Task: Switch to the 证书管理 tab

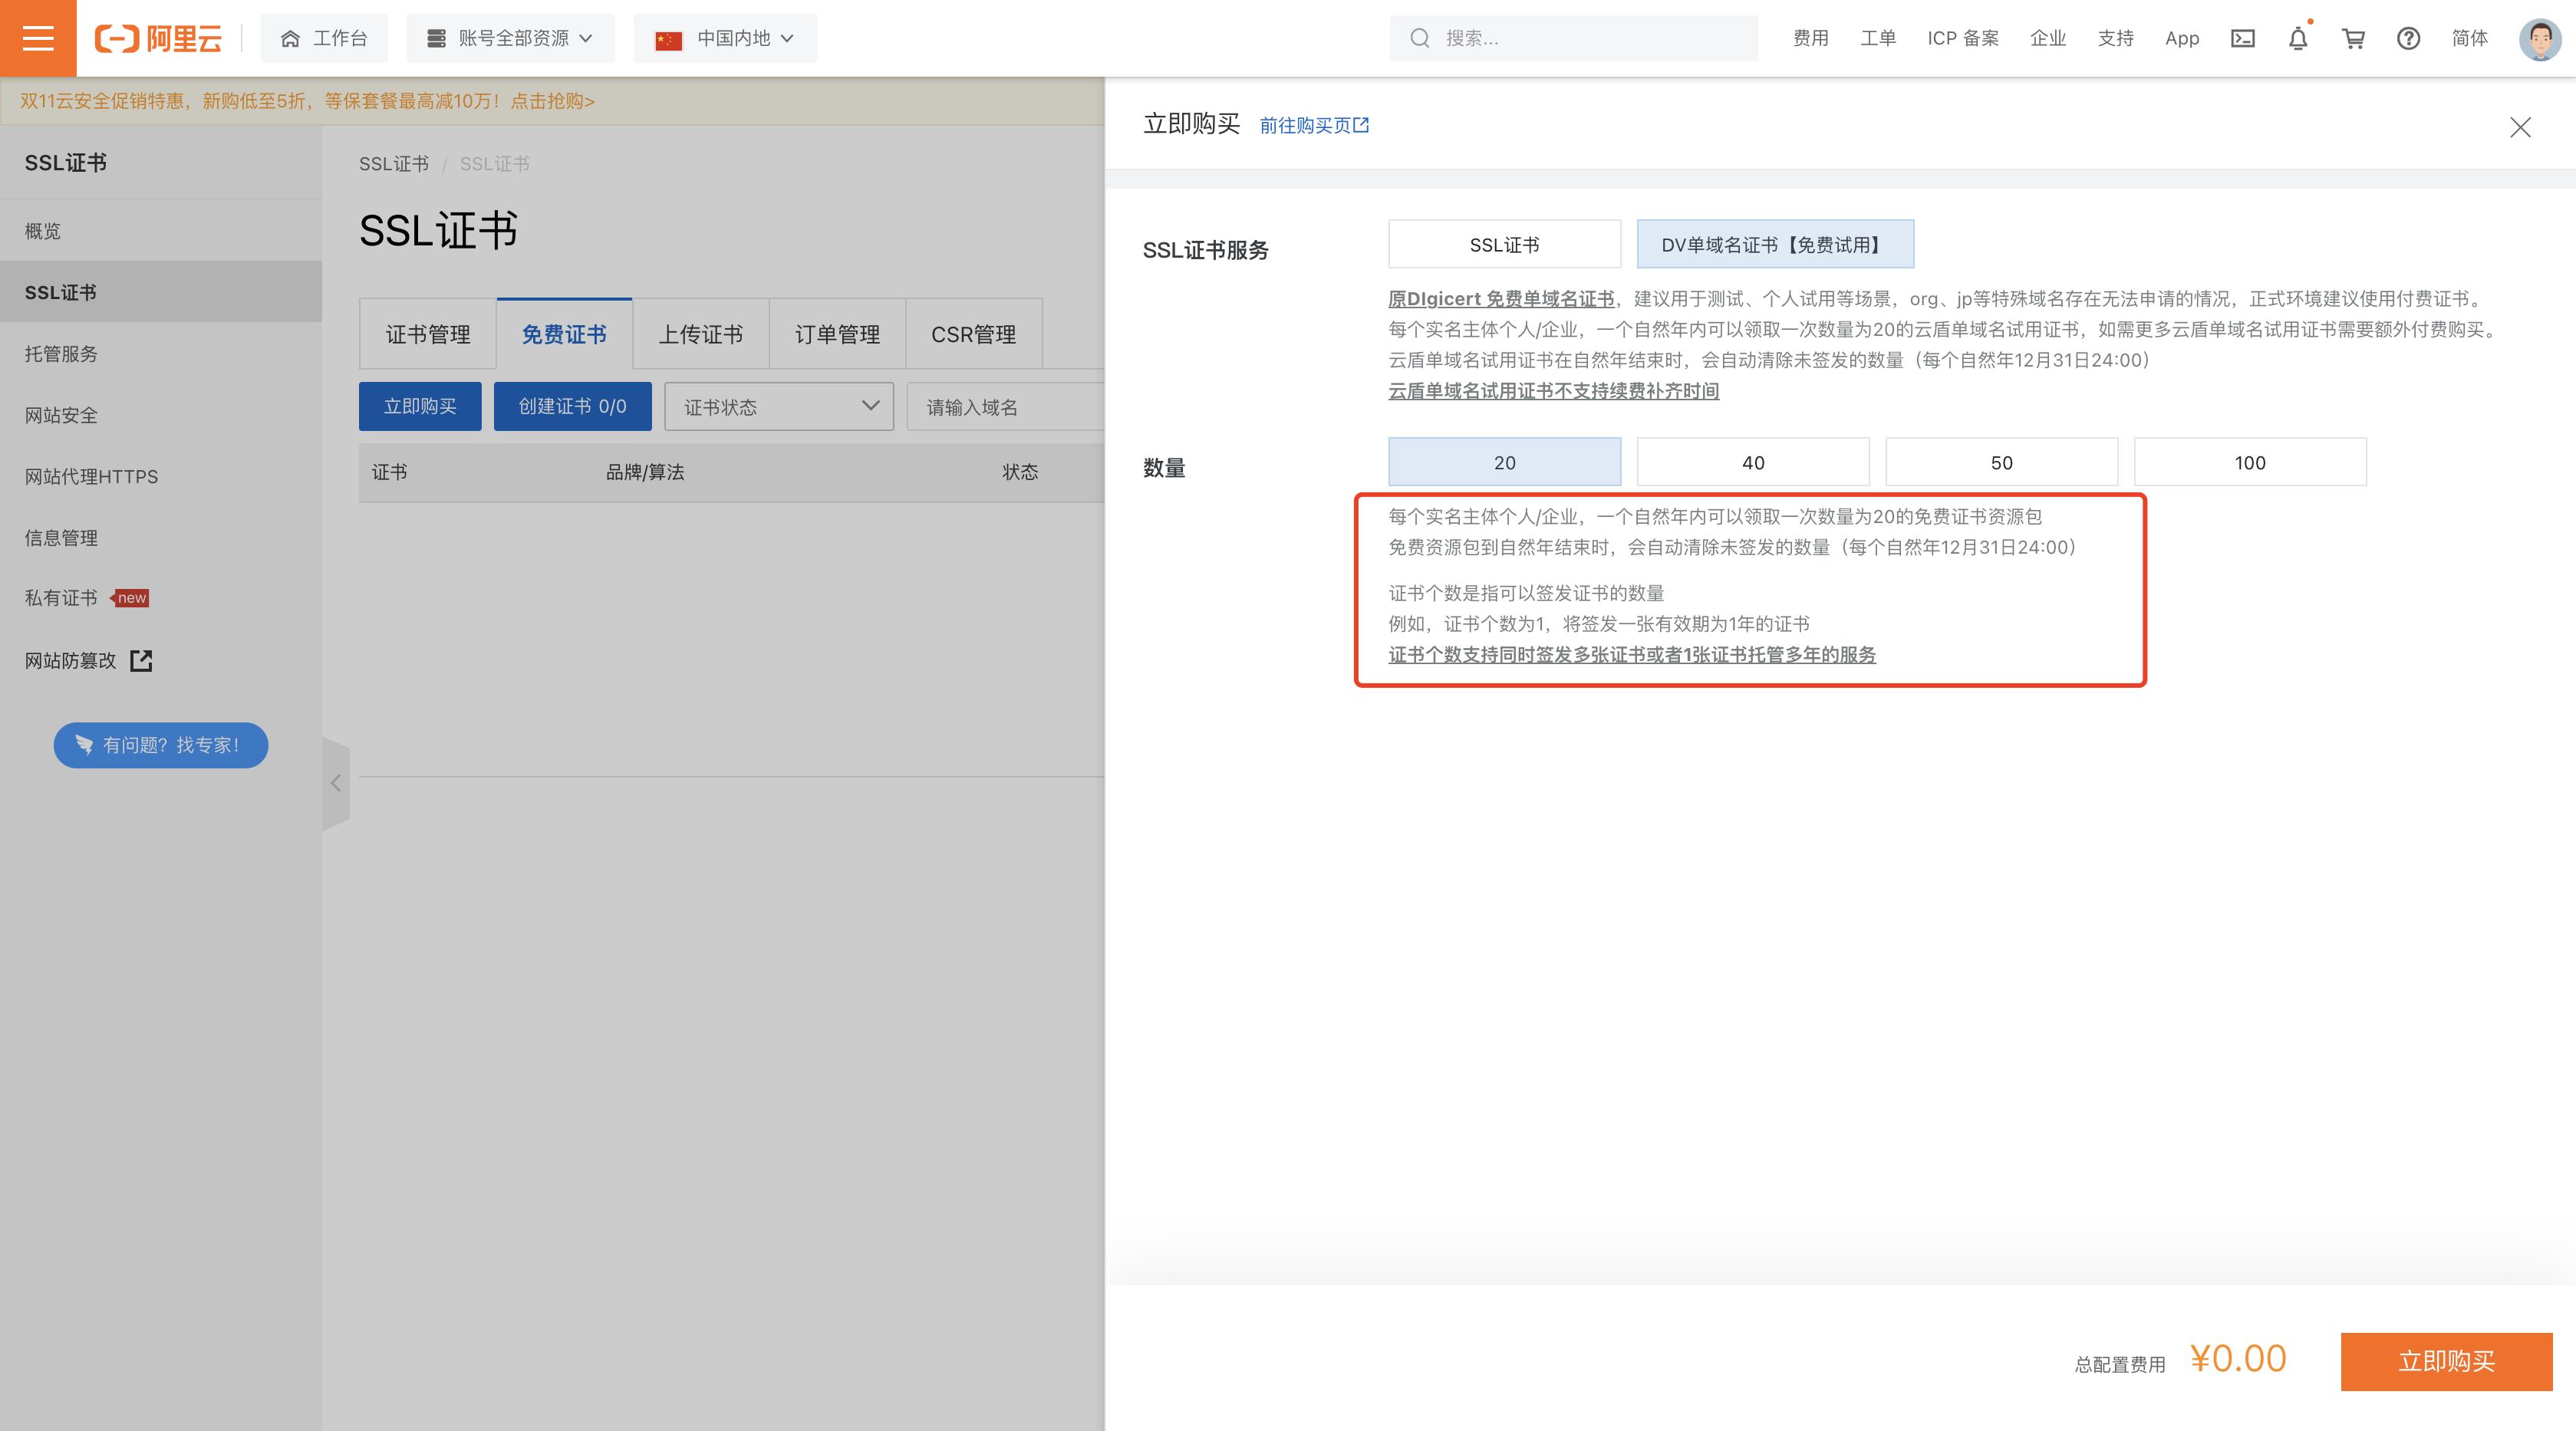Action: tap(427, 333)
